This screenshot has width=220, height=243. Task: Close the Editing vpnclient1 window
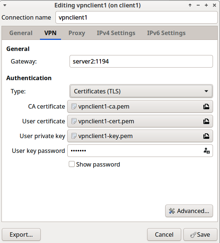pyautogui.click(x=214, y=5)
